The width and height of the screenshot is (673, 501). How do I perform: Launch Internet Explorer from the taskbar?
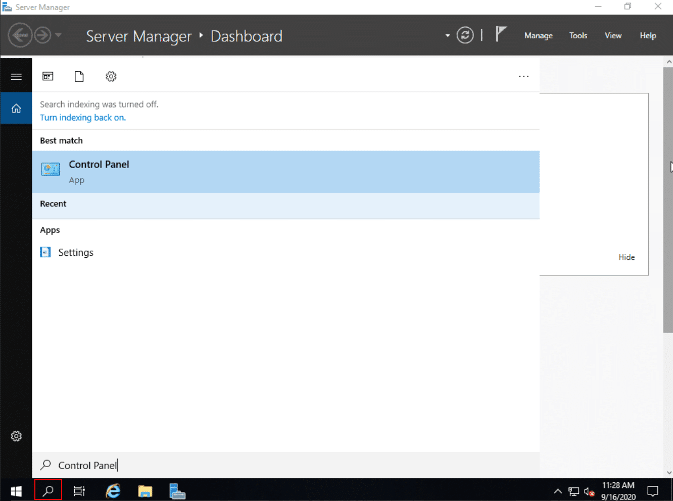pyautogui.click(x=113, y=491)
